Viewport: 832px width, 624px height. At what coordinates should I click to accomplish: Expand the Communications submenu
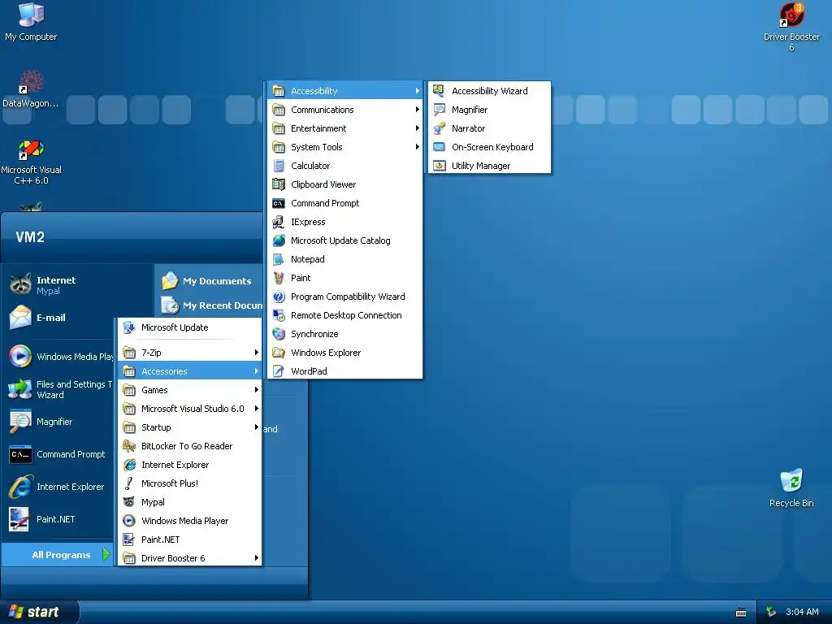tap(345, 110)
